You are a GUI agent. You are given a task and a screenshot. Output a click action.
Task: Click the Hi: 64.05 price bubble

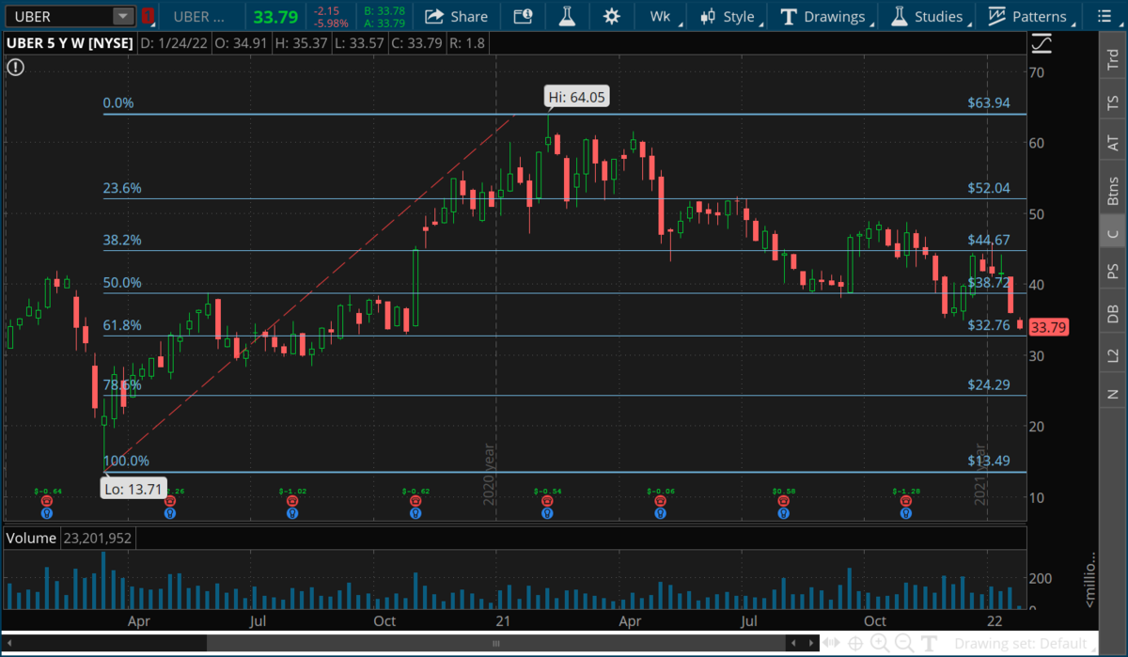(576, 97)
